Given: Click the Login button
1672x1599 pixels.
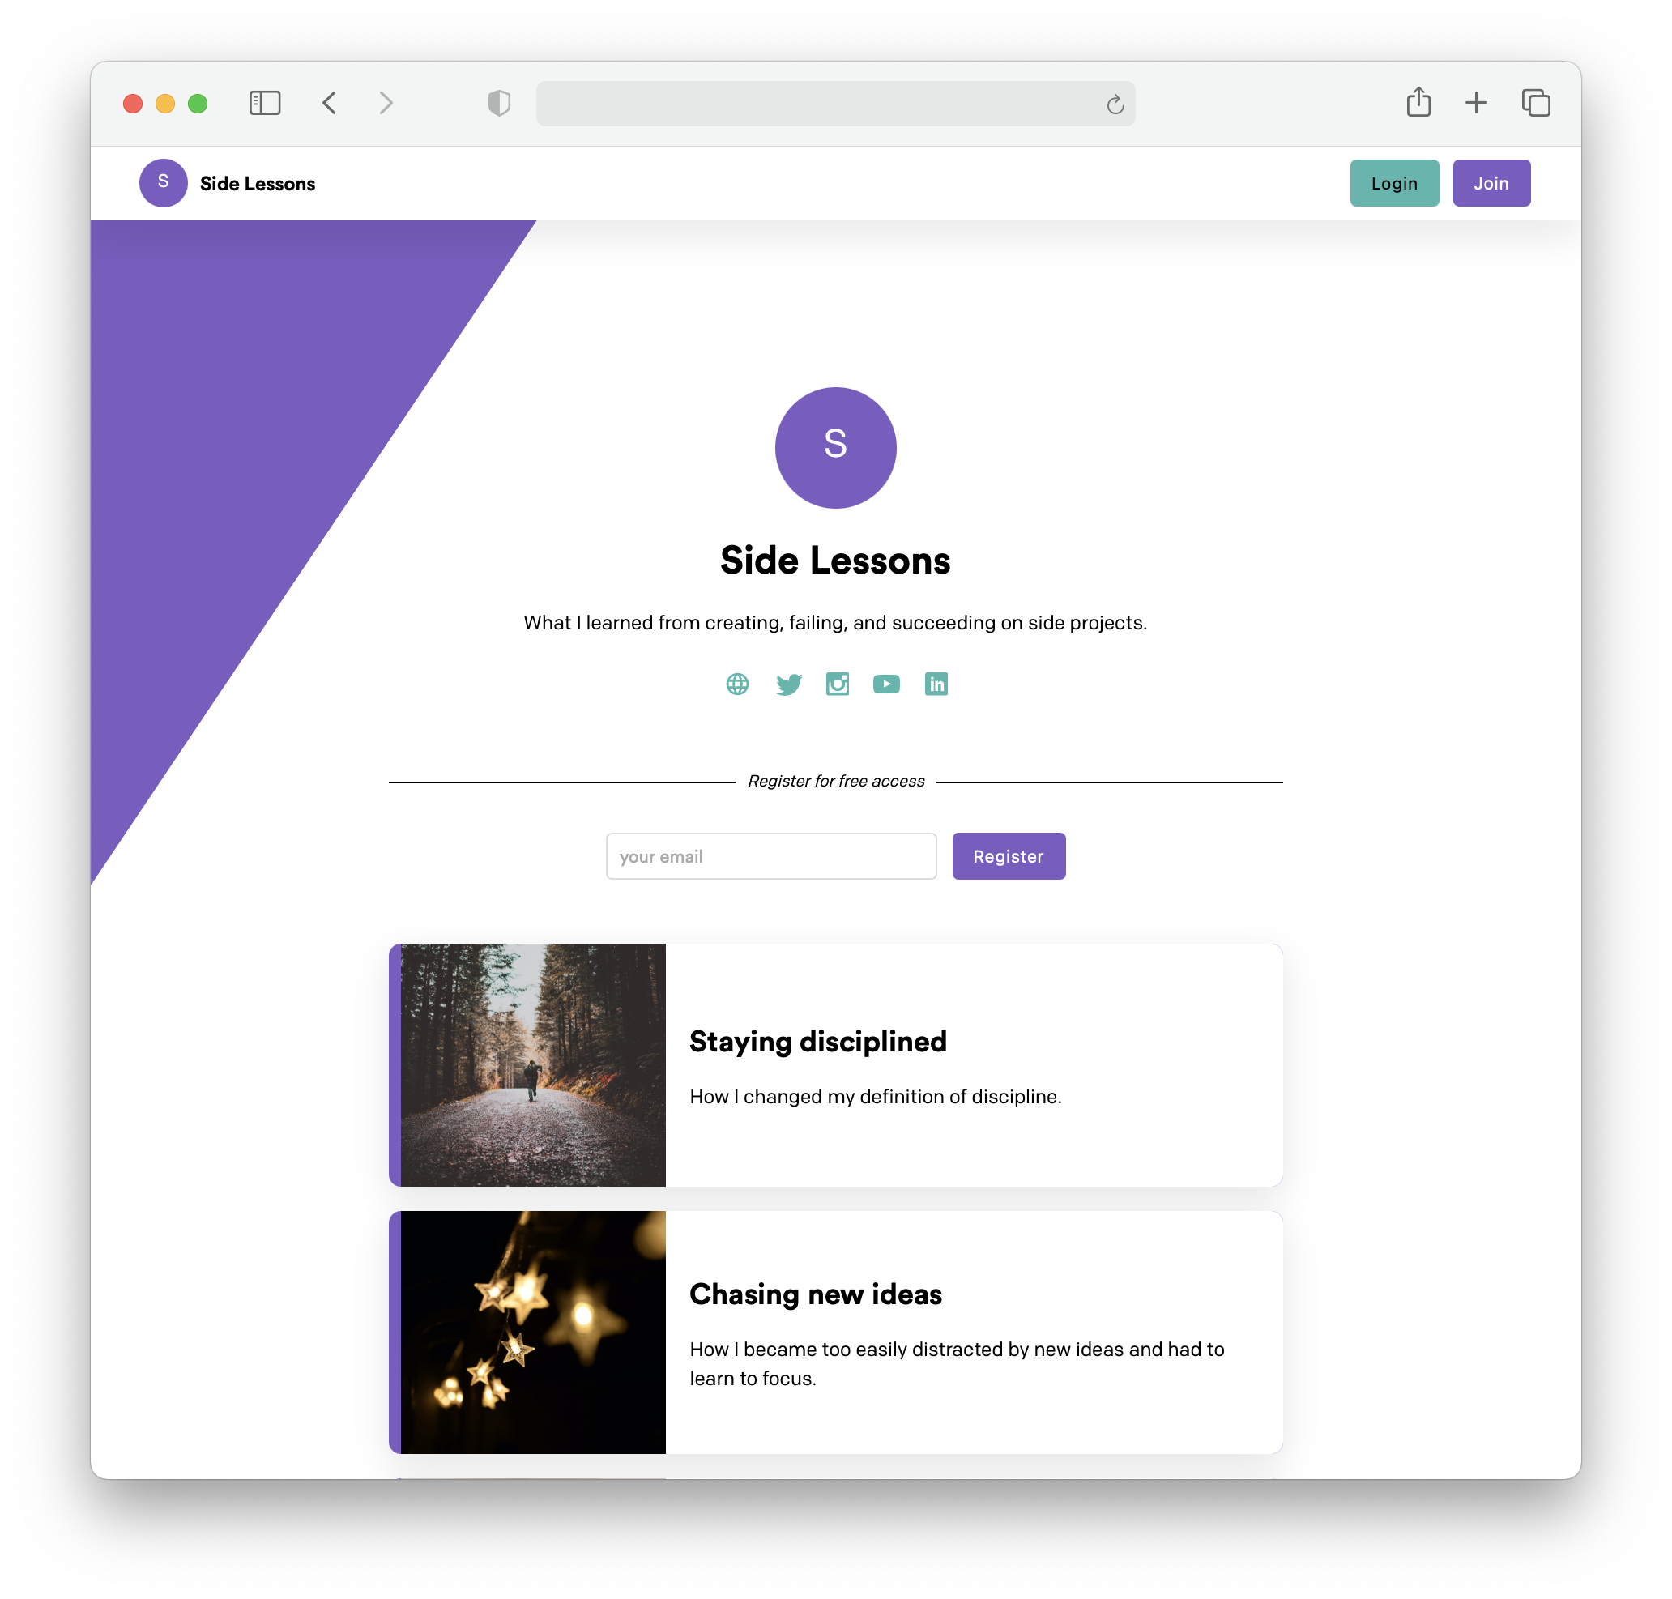Looking at the screenshot, I should coord(1393,183).
